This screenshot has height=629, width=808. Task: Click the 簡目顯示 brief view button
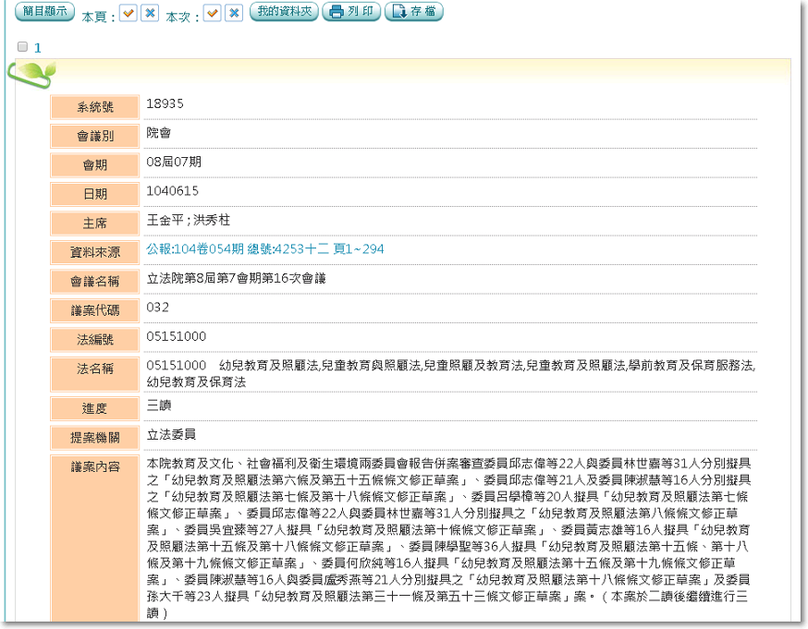coord(43,12)
